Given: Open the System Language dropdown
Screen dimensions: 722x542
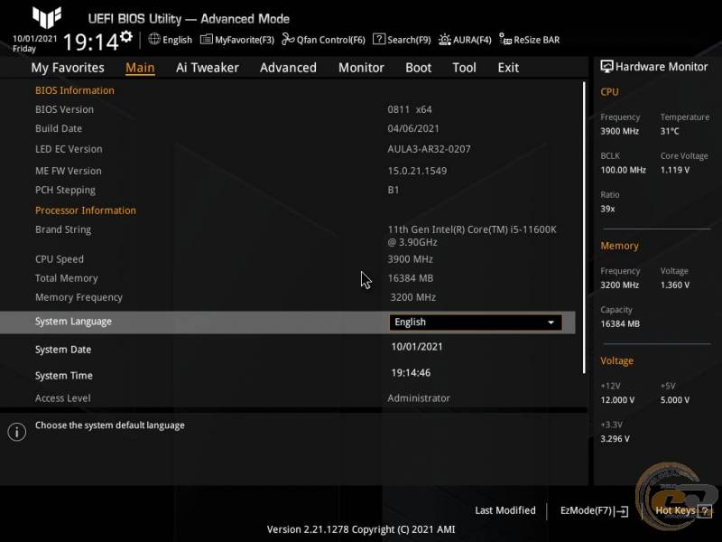Looking at the screenshot, I should tap(476, 322).
